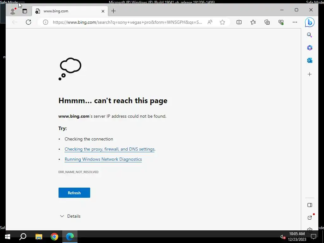Open sidebar Search icon
The width and height of the screenshot is (324, 243).
click(x=309, y=35)
